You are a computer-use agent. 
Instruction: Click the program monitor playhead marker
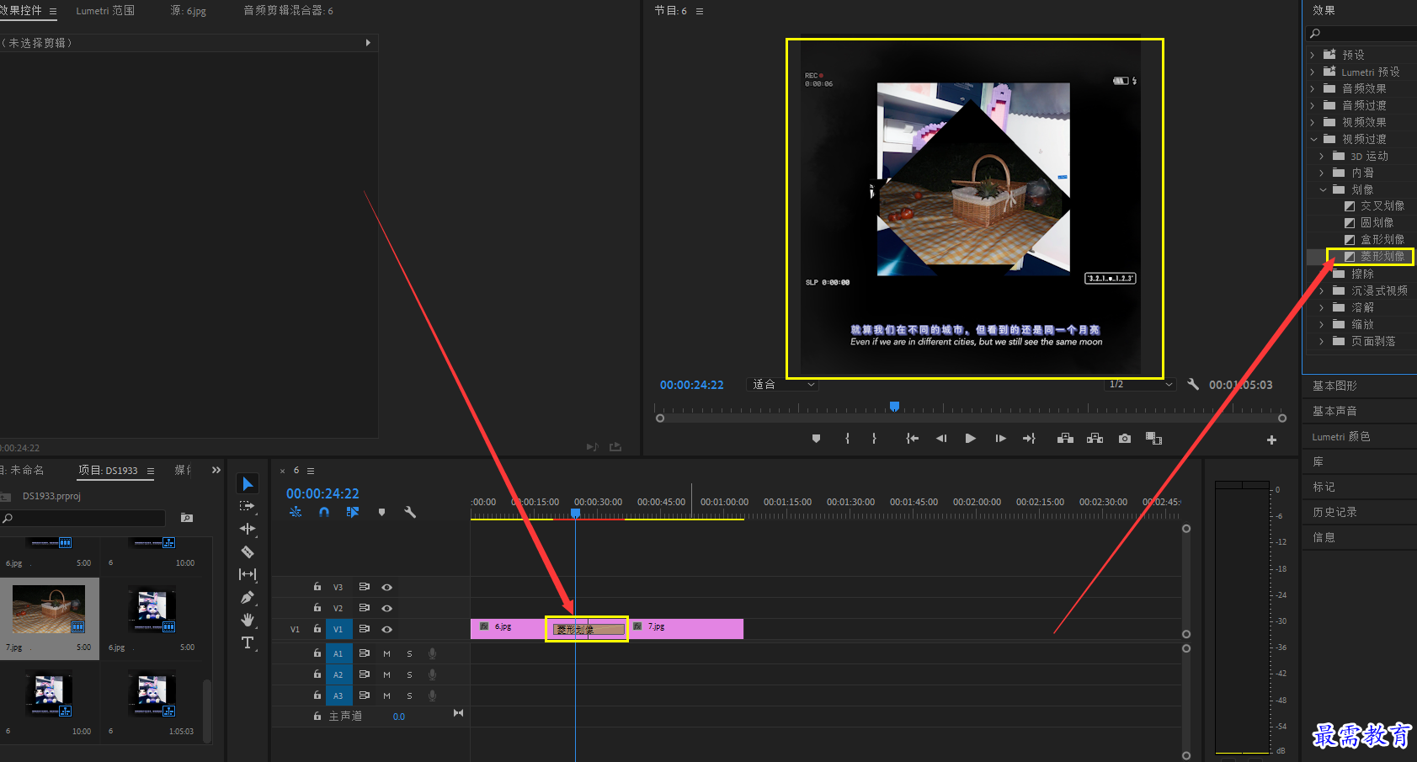894,407
